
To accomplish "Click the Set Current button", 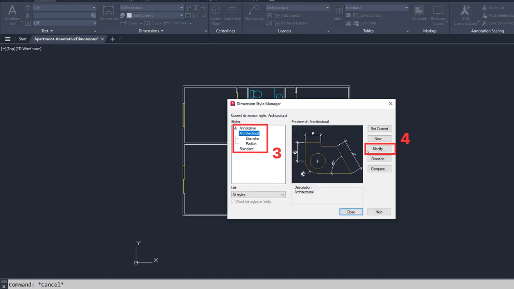I will (x=379, y=128).
